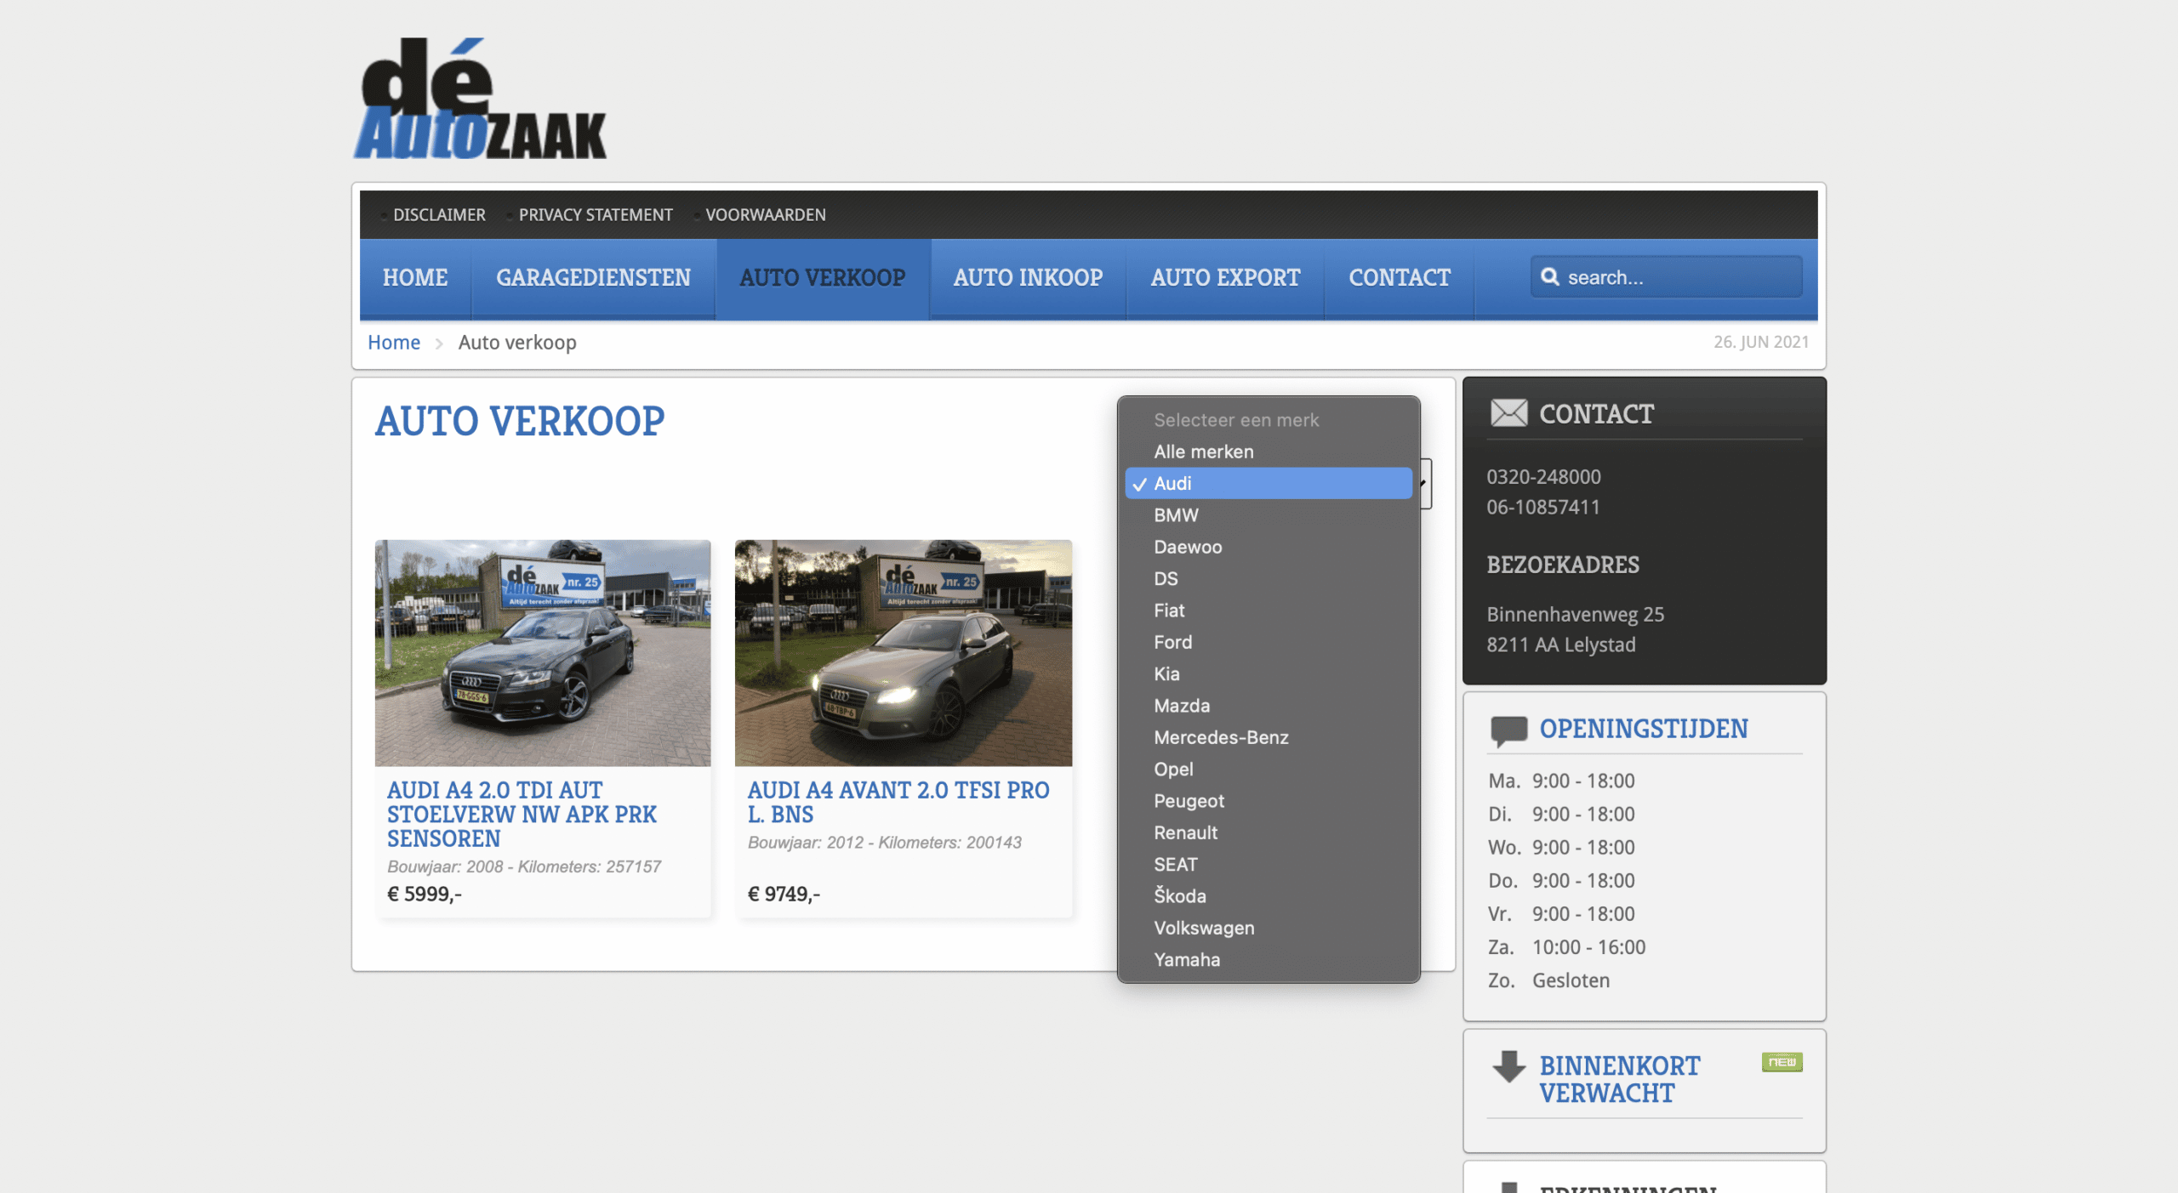Click the Binnenkort Verwacht heading
Screen dimensions: 2178x1193
pos(1619,1079)
